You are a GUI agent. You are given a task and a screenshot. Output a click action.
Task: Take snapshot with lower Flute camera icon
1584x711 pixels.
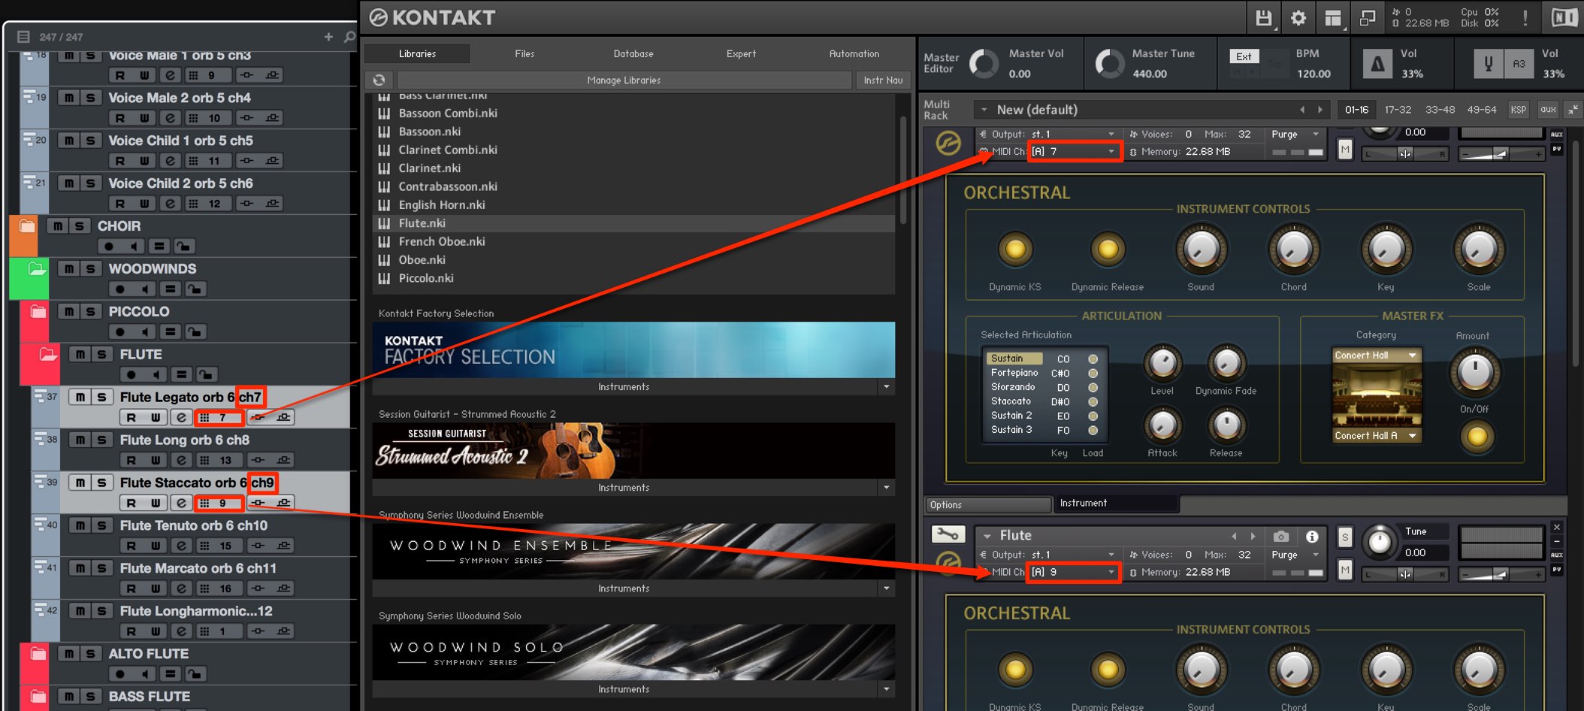coord(1281,536)
